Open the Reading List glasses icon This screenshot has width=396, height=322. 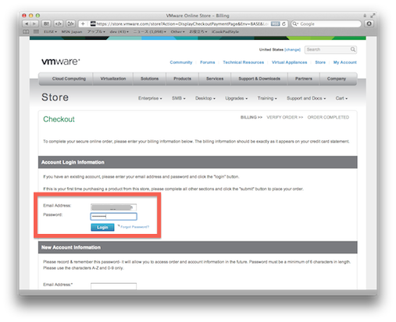[26, 32]
